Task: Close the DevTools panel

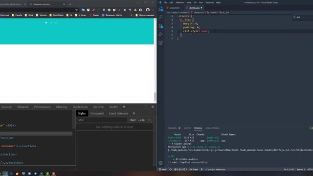Action: [153, 107]
